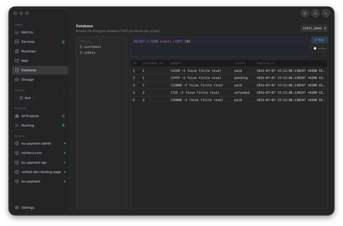Screen dimensions: 343x226
Task: Click the Metrics bar chart icon
Action: (x=17, y=32)
